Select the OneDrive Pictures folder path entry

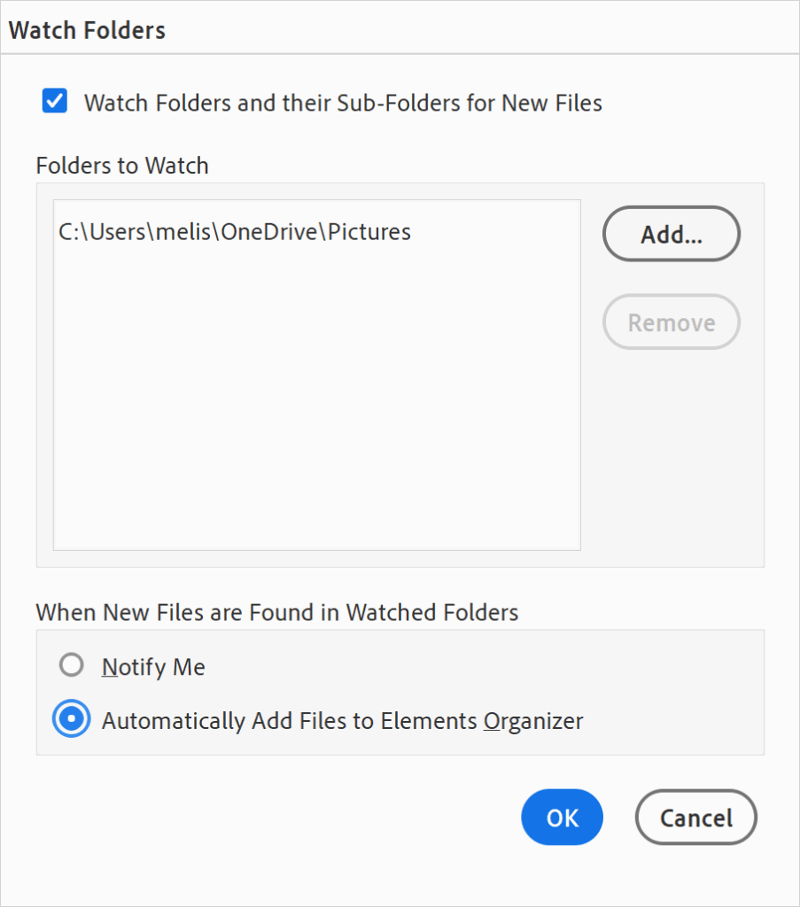pyautogui.click(x=235, y=232)
